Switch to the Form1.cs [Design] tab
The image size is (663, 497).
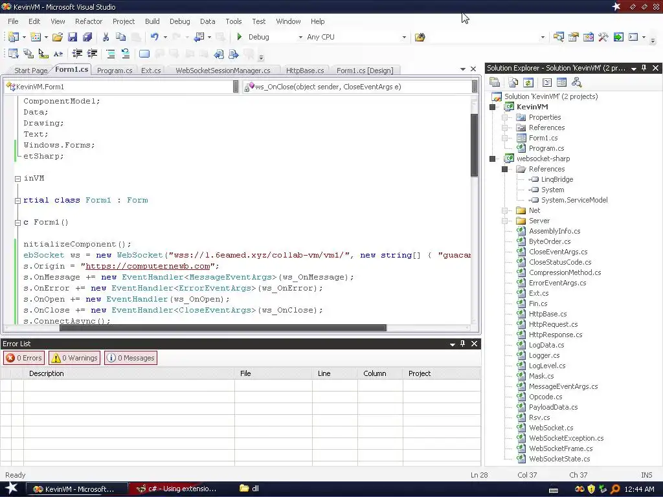coord(365,71)
